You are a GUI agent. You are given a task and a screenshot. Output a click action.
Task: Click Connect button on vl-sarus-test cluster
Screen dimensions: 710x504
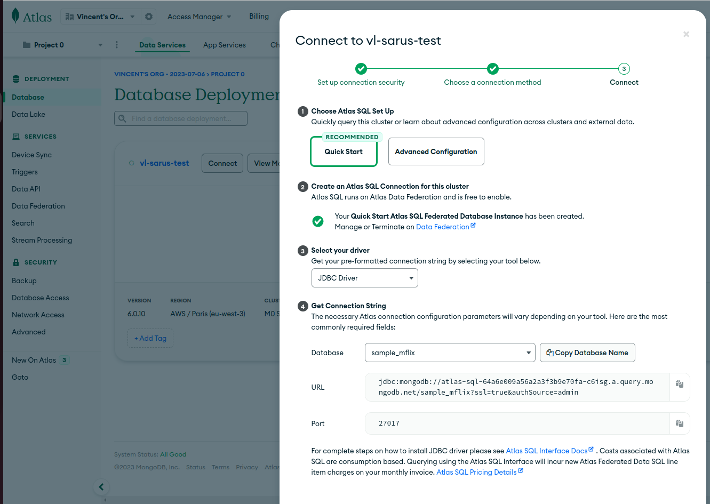pyautogui.click(x=222, y=163)
